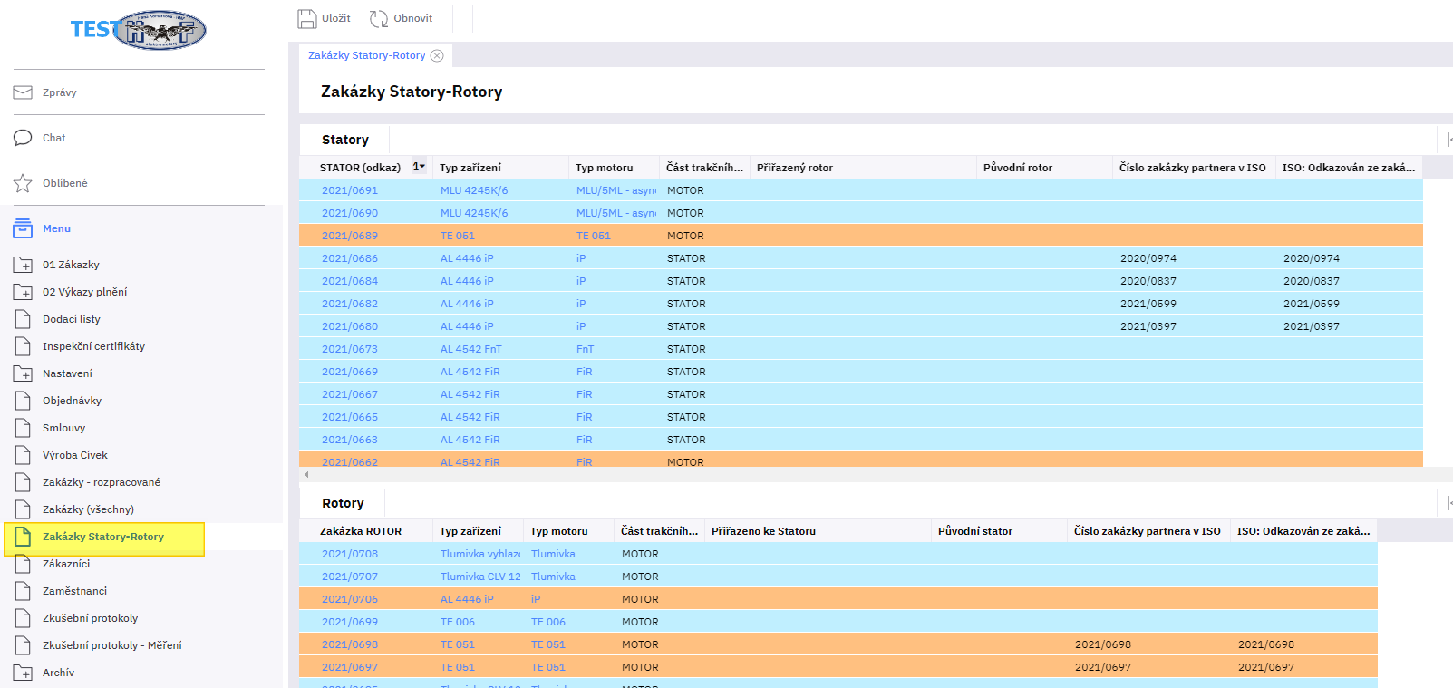Click the Obnovit refresh icon

point(379,18)
